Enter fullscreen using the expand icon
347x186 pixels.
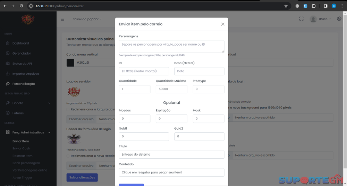pyautogui.click(x=302, y=19)
